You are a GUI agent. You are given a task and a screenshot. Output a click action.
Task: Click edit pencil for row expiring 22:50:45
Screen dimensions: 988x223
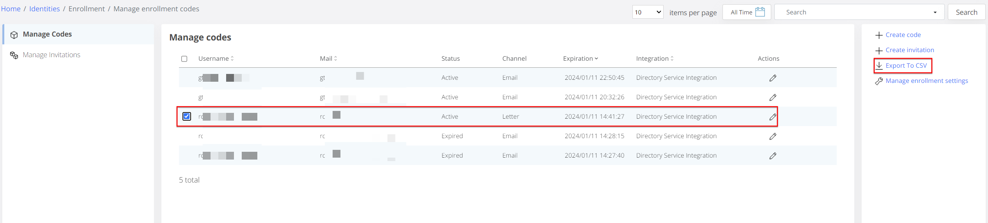click(x=772, y=78)
